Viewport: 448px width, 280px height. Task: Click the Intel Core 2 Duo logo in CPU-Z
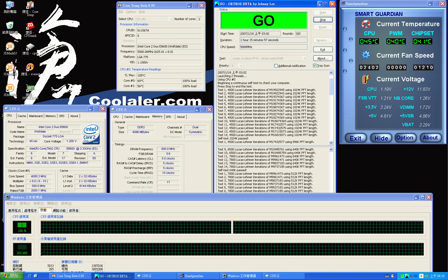coord(91,134)
